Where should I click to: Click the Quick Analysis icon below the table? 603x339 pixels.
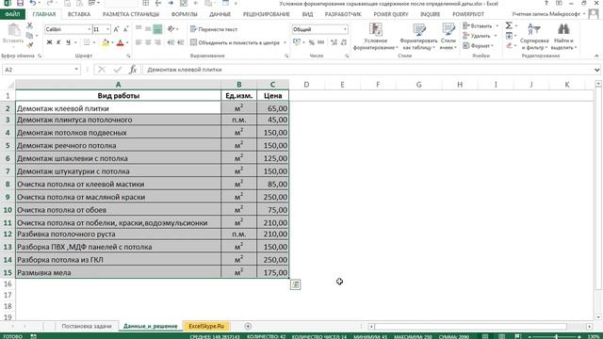pos(295,284)
